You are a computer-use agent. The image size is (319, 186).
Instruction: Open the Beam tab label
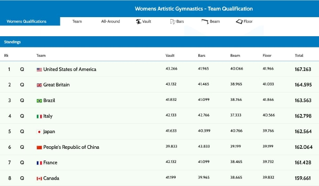[x=214, y=22]
